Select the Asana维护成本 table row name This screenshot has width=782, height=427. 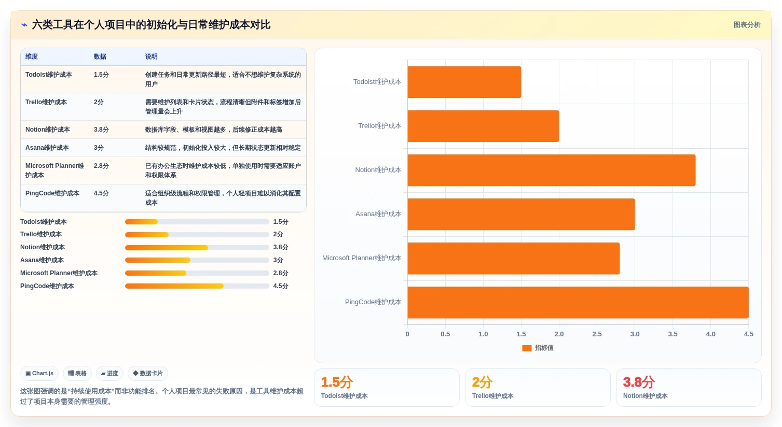[x=47, y=148]
